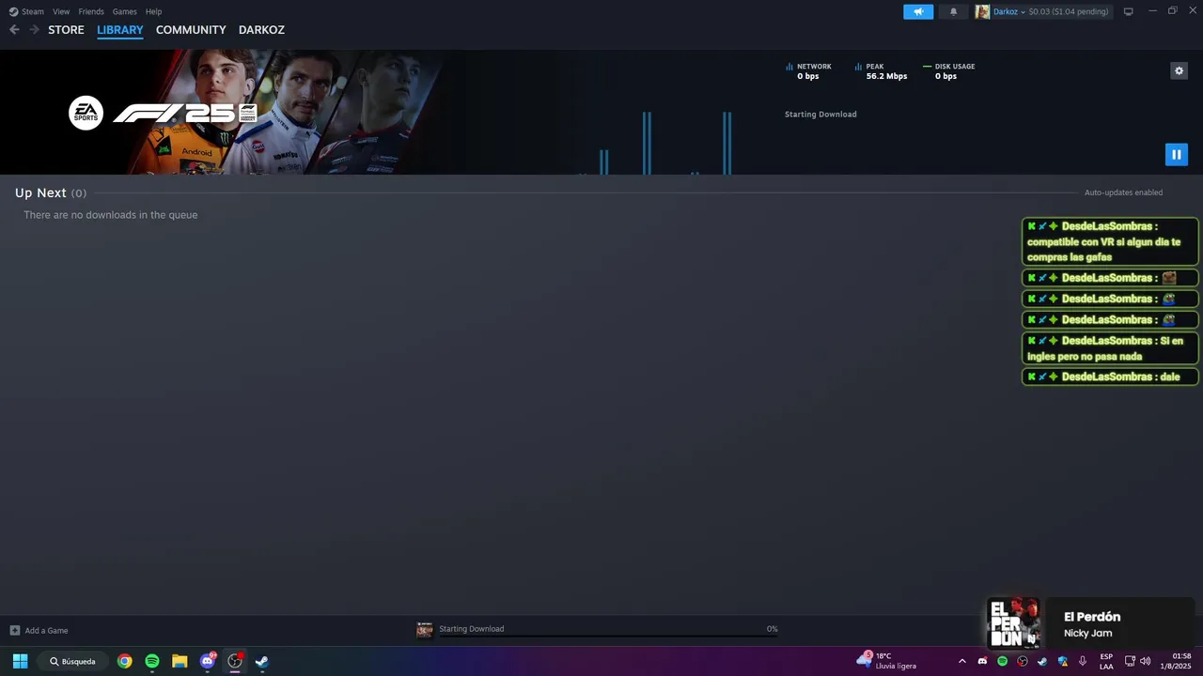The height and width of the screenshot is (676, 1203).
Task: Click chat message 'compatible con VR'
Action: pyautogui.click(x=1110, y=241)
